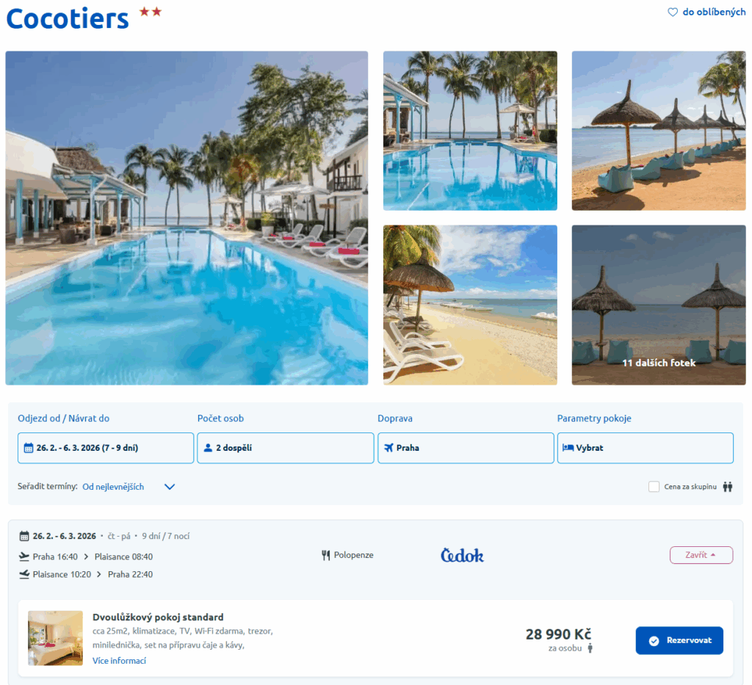Expand the Od nejlevnějších sort dropdown
Viewport: 752px width, 685px height.
[129, 487]
